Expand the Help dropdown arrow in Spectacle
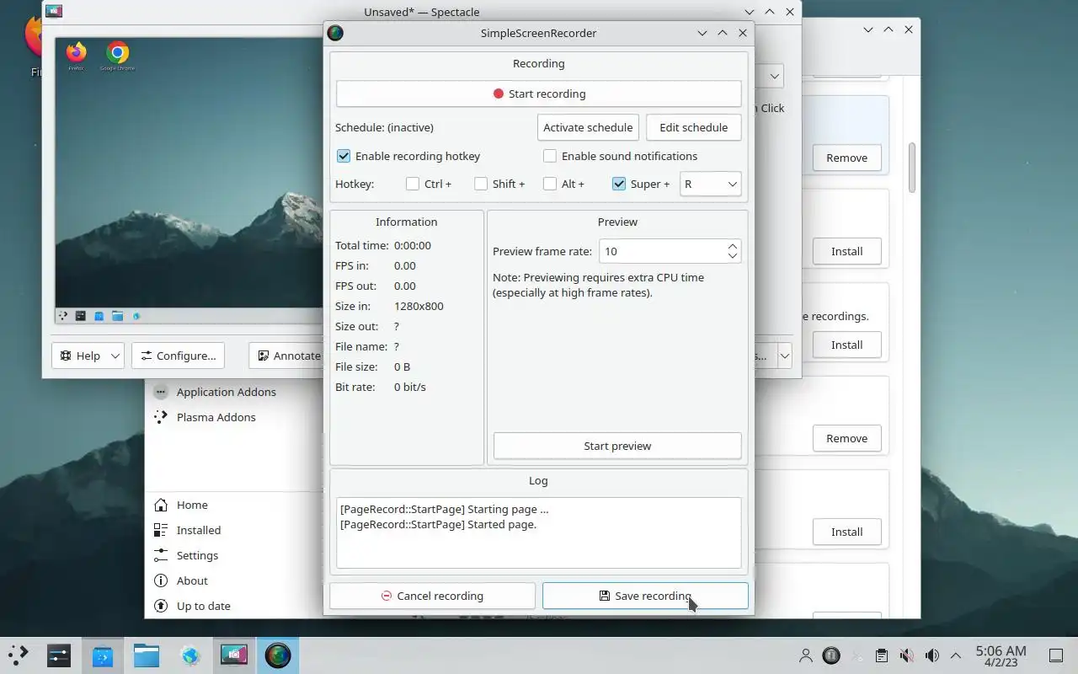This screenshot has height=674, width=1078. (115, 356)
